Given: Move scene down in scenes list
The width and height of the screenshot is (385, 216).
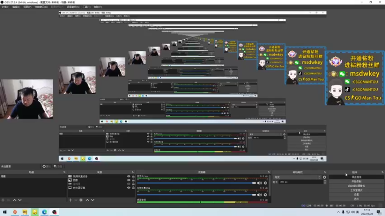Looking at the screenshot, I should tap(20, 200).
